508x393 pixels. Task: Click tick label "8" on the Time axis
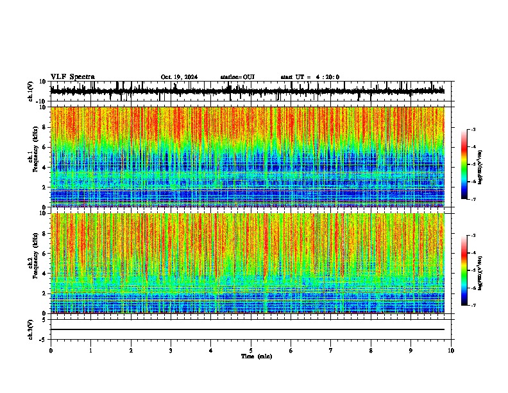click(371, 351)
